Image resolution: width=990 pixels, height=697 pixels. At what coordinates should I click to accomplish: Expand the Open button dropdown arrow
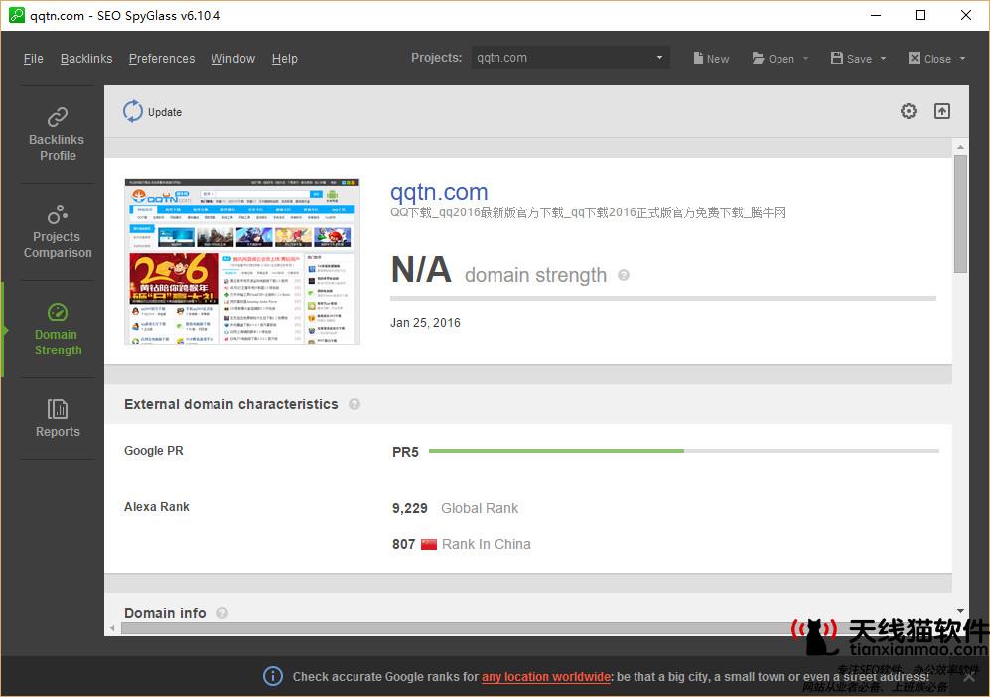tap(805, 58)
